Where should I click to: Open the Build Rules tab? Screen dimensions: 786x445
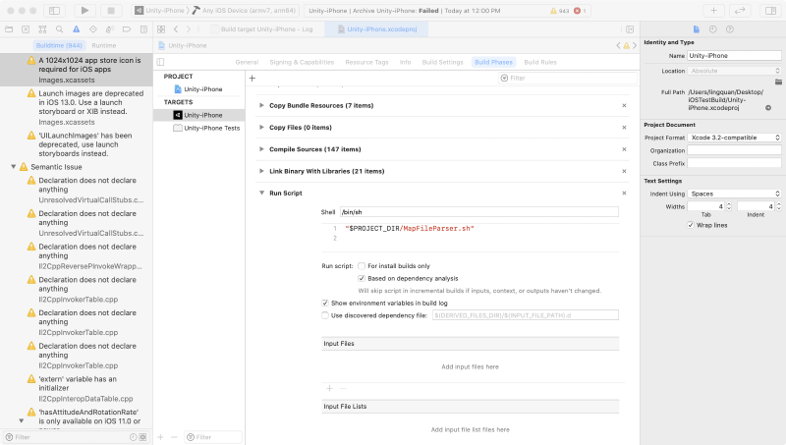coord(540,62)
